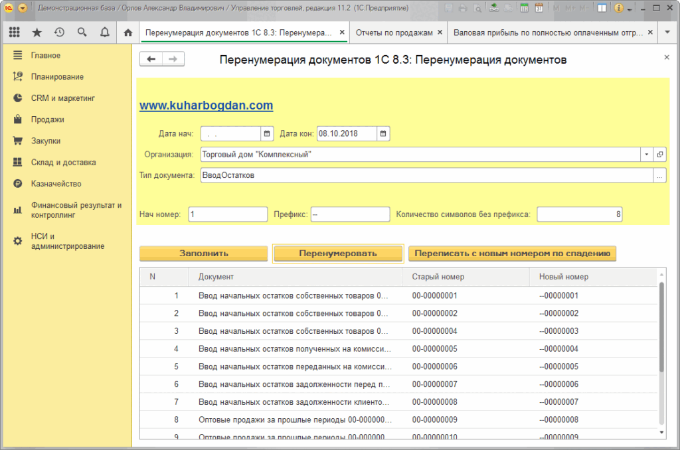The width and height of the screenshot is (680, 450).
Task: Open the sections grid menu icon
Action: 15,33
